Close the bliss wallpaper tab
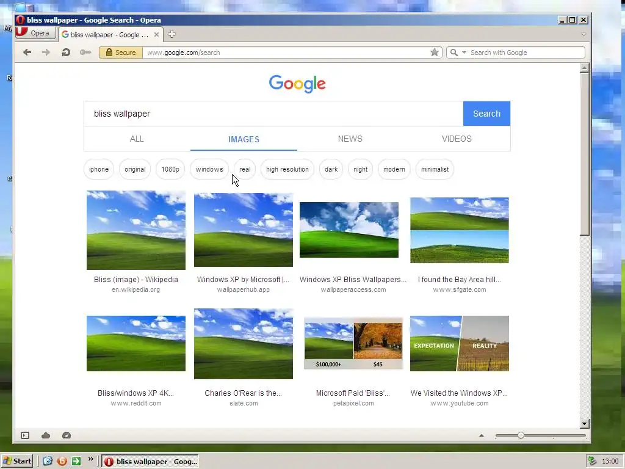The width and height of the screenshot is (625, 469). [156, 35]
